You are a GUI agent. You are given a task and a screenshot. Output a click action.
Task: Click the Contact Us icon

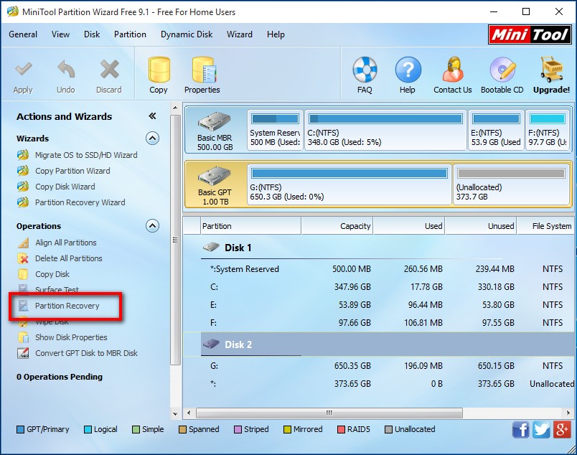pyautogui.click(x=452, y=70)
